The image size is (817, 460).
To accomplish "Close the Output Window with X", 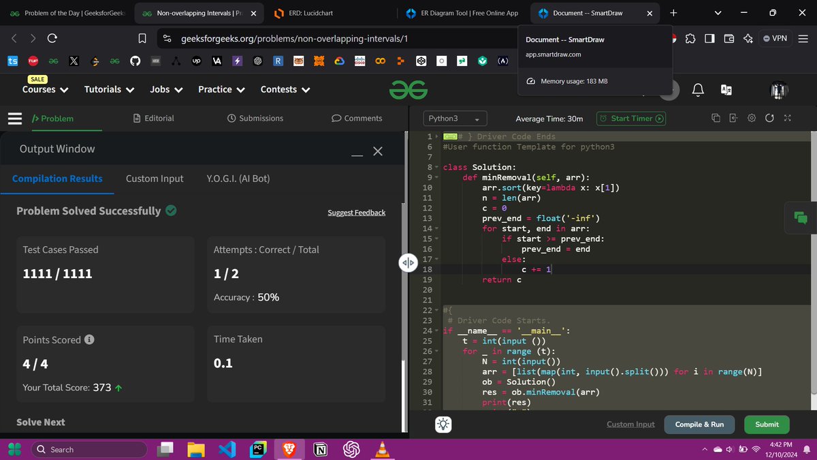I will (x=378, y=151).
